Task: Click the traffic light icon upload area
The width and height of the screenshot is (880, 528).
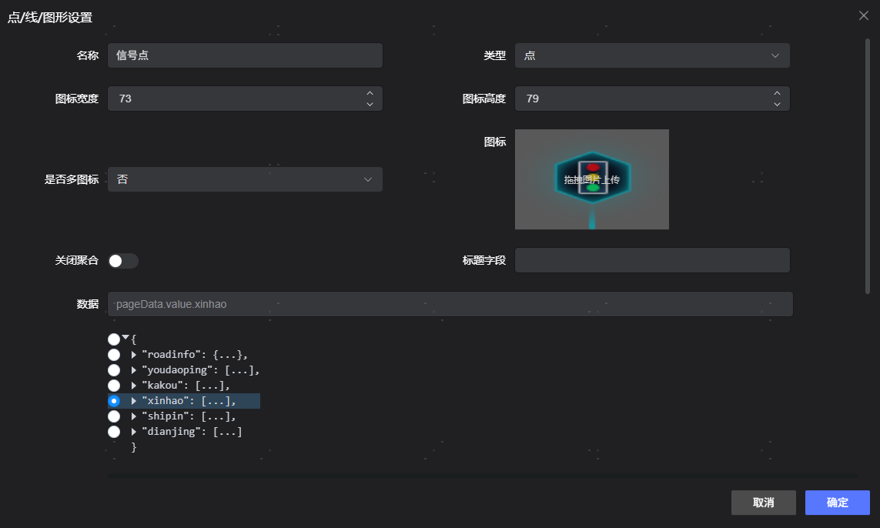Action: click(x=591, y=179)
